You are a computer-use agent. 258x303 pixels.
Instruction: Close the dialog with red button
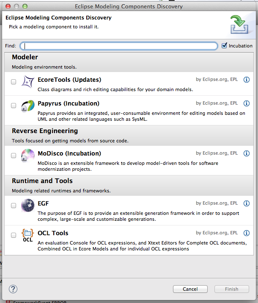(8, 6)
